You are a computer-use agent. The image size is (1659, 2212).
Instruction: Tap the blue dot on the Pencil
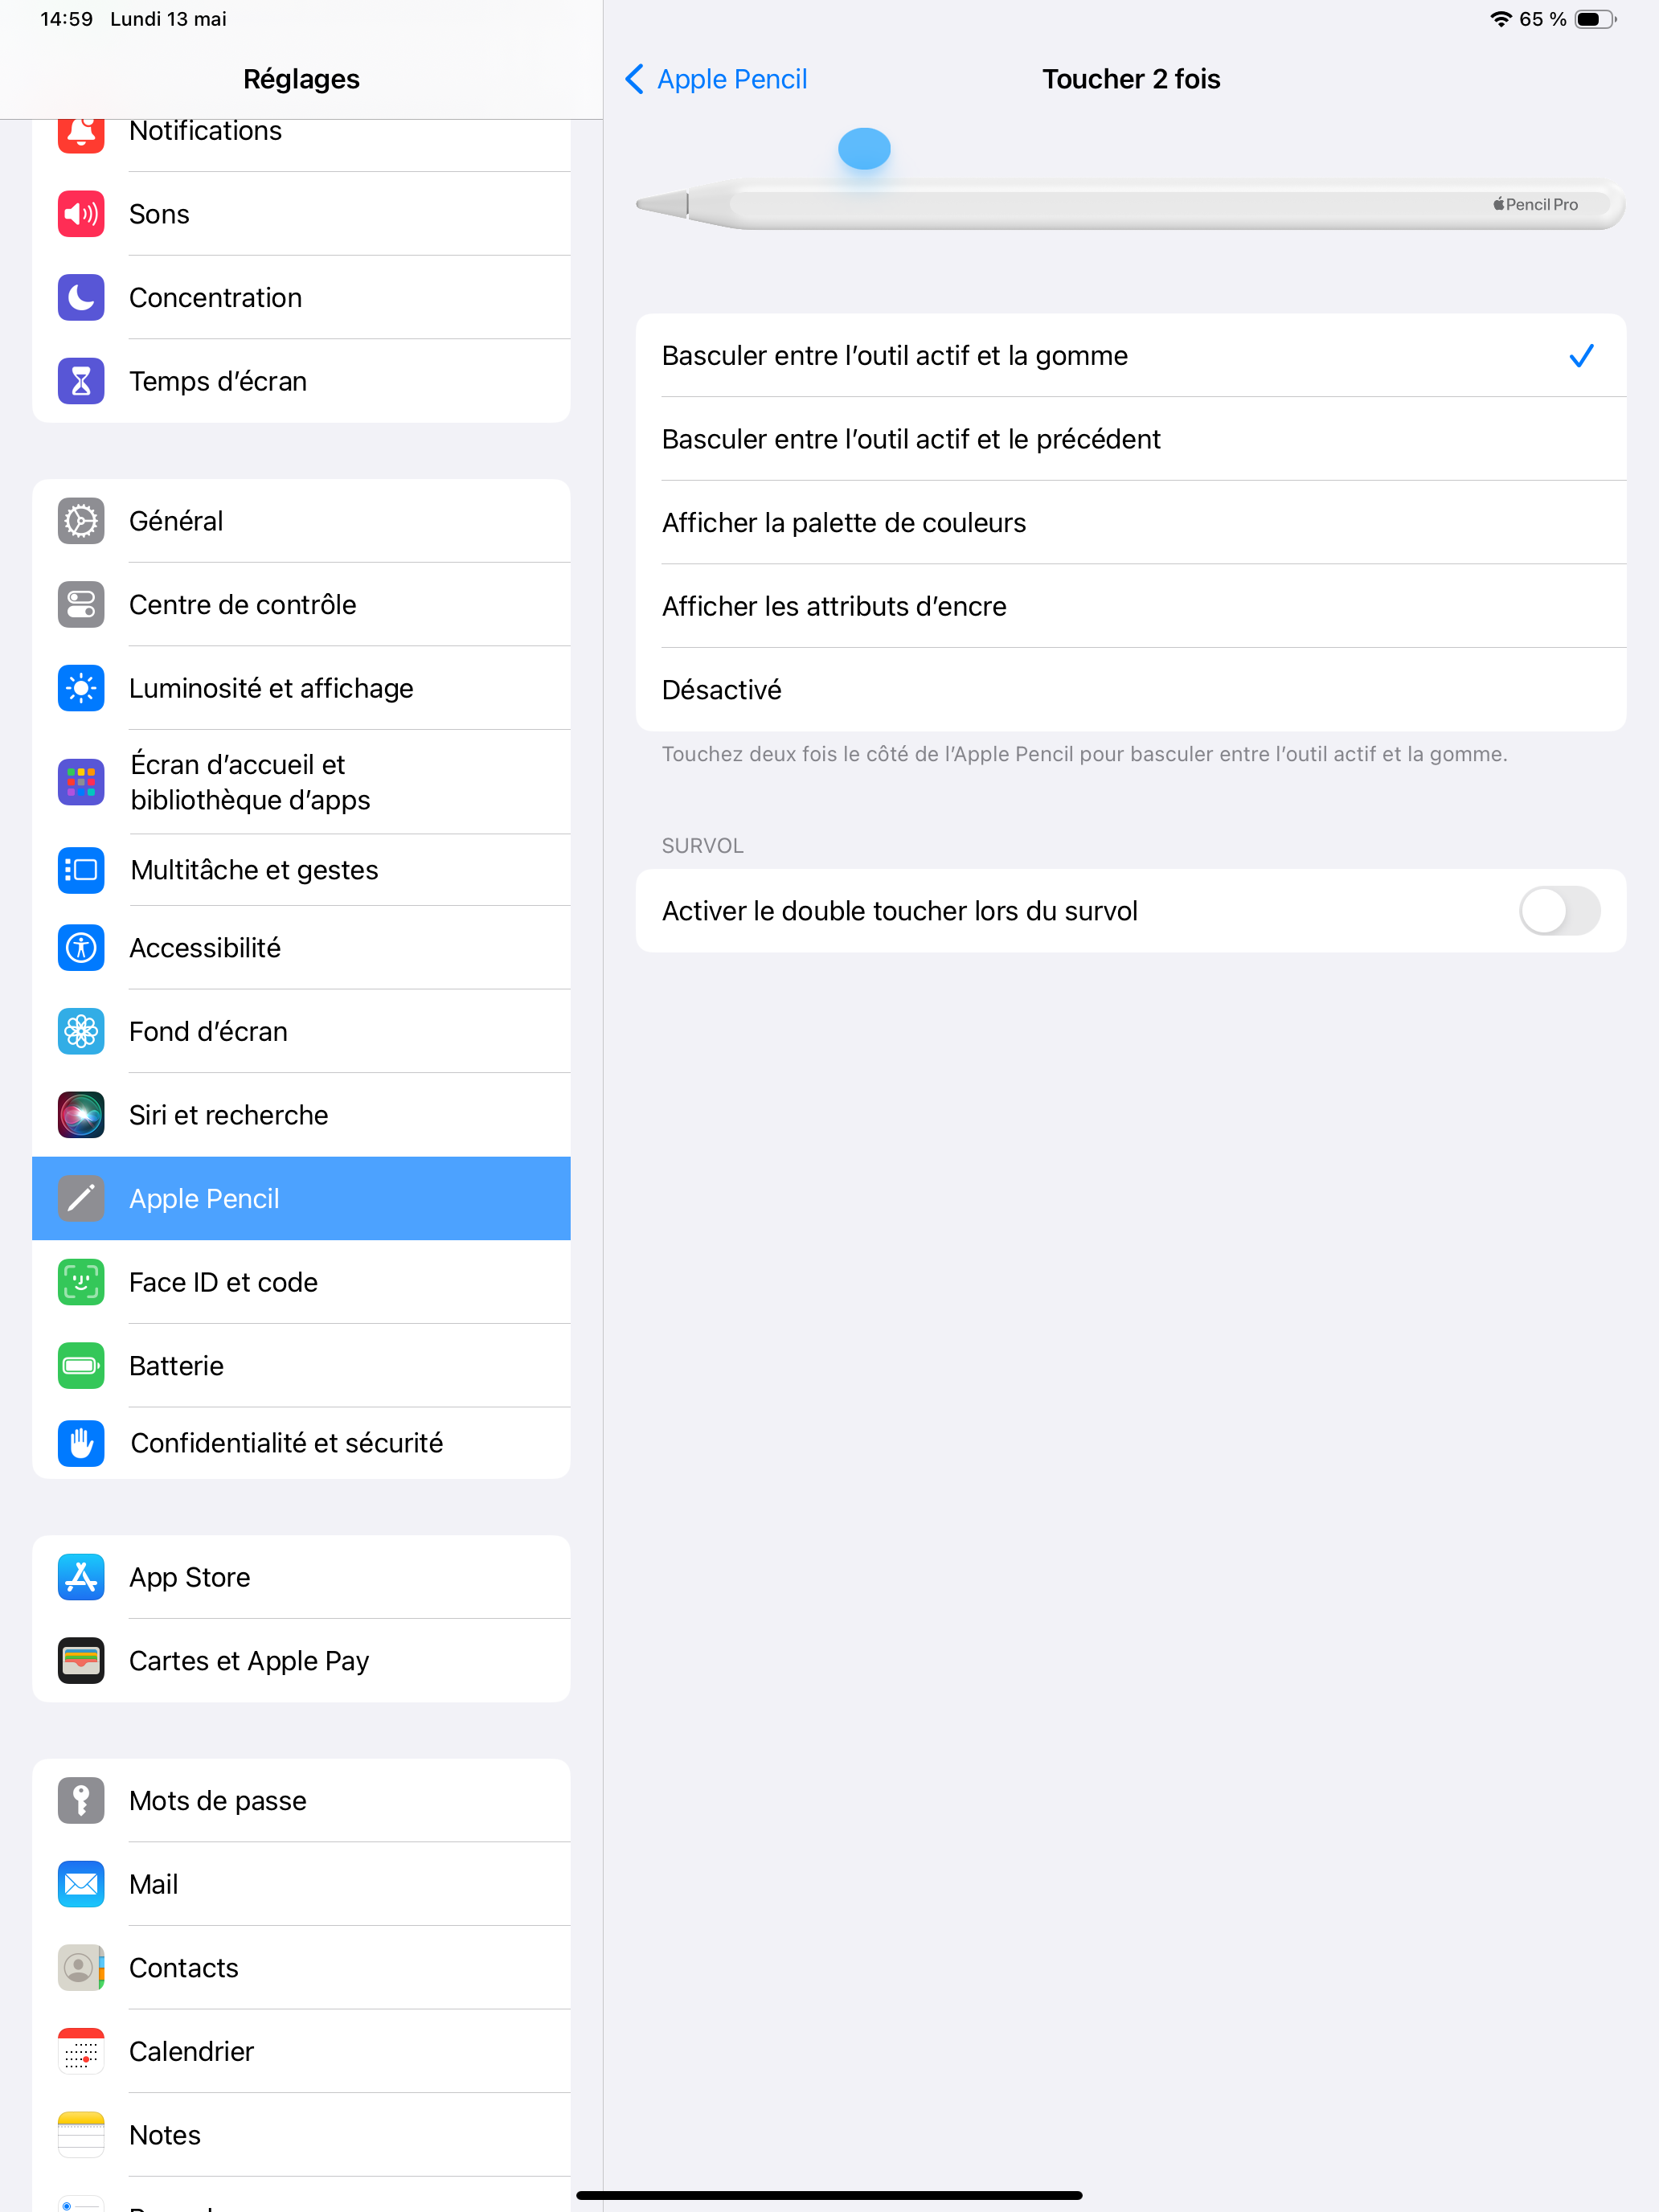coord(864,149)
